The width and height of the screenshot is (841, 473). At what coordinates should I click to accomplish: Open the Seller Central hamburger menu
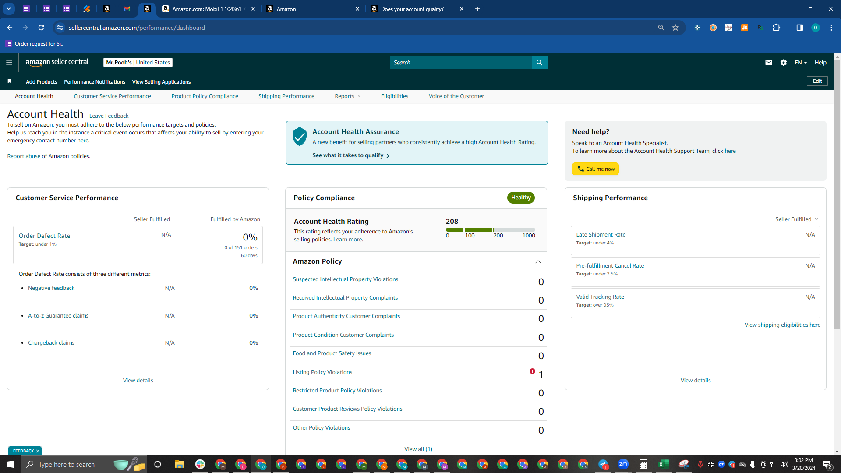coord(9,63)
